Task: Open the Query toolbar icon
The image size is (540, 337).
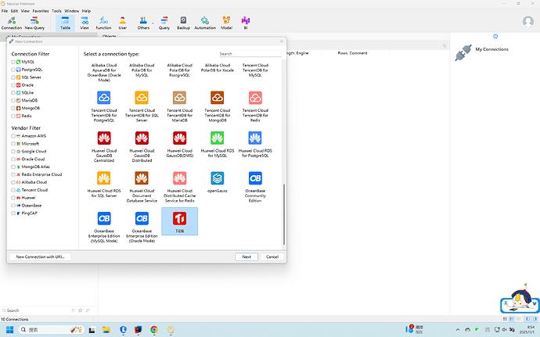Action: (x=164, y=23)
